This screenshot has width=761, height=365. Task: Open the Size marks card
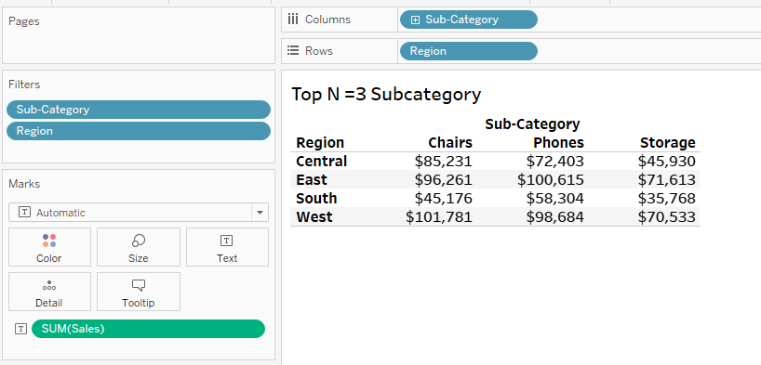pyautogui.click(x=139, y=247)
